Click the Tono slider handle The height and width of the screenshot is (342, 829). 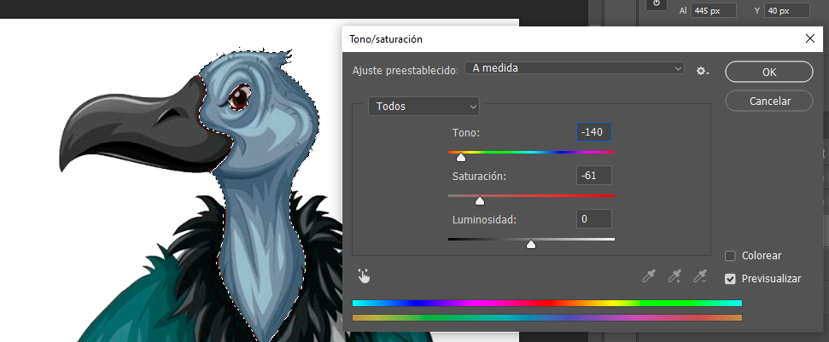[461, 157]
